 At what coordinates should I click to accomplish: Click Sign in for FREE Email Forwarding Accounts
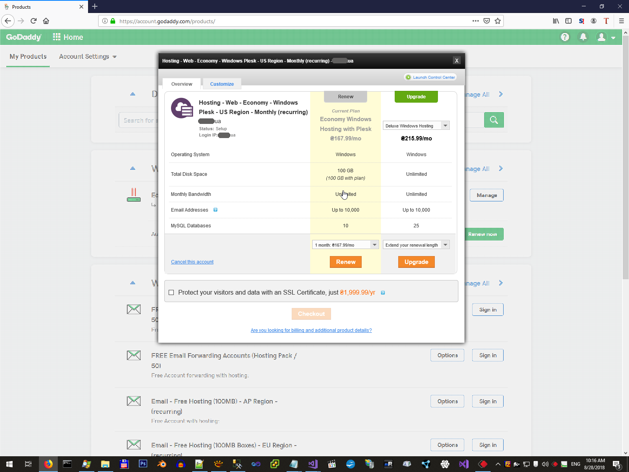(488, 355)
